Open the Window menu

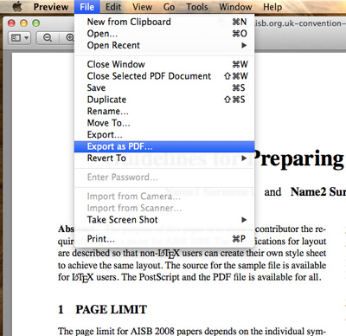235,7
